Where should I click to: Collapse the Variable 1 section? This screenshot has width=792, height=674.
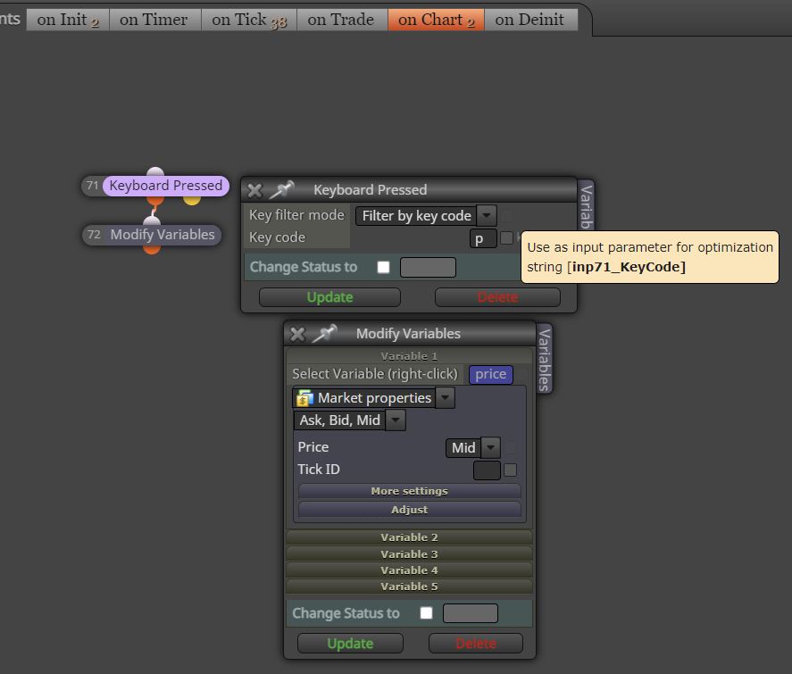coord(409,356)
